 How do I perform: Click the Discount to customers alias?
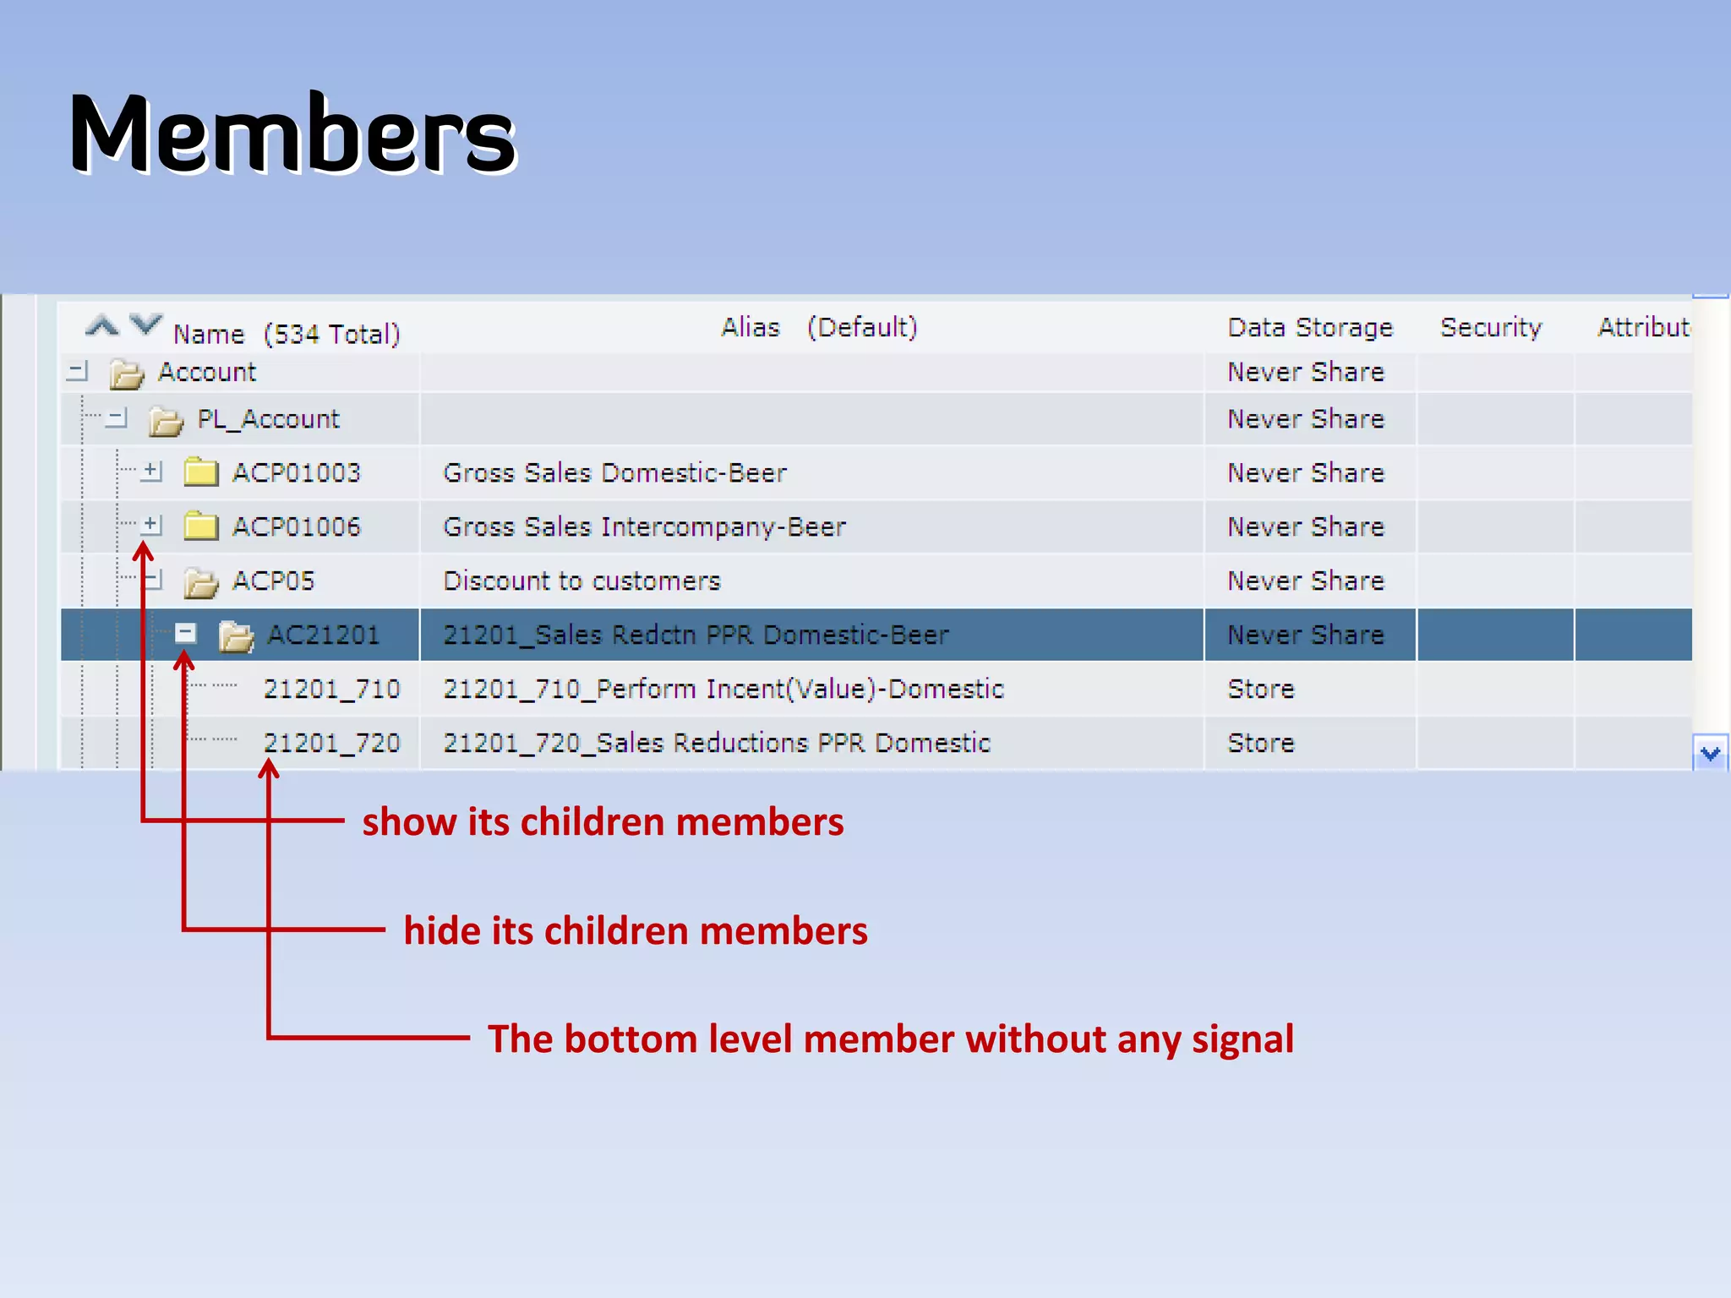tap(582, 581)
